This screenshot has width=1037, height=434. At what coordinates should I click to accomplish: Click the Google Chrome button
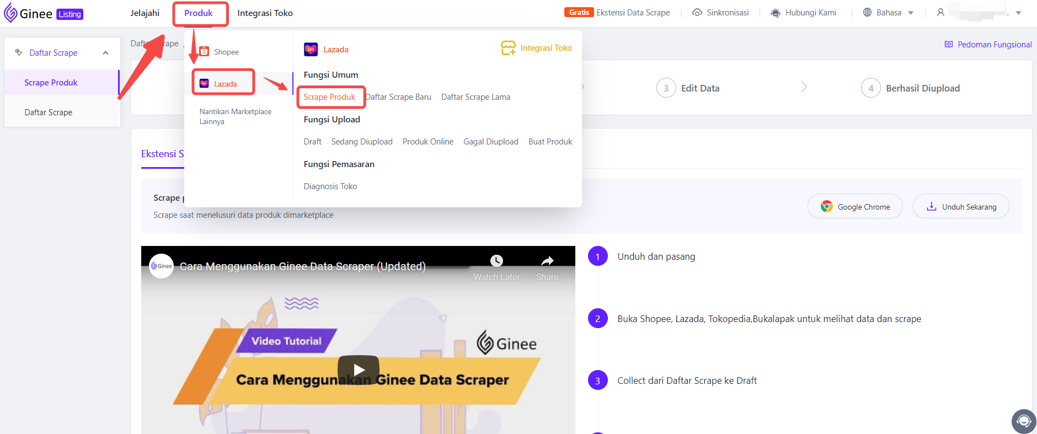click(855, 206)
